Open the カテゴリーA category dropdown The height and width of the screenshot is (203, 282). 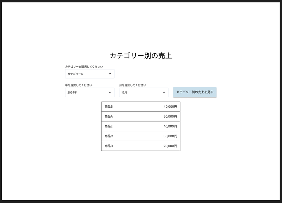pos(90,74)
